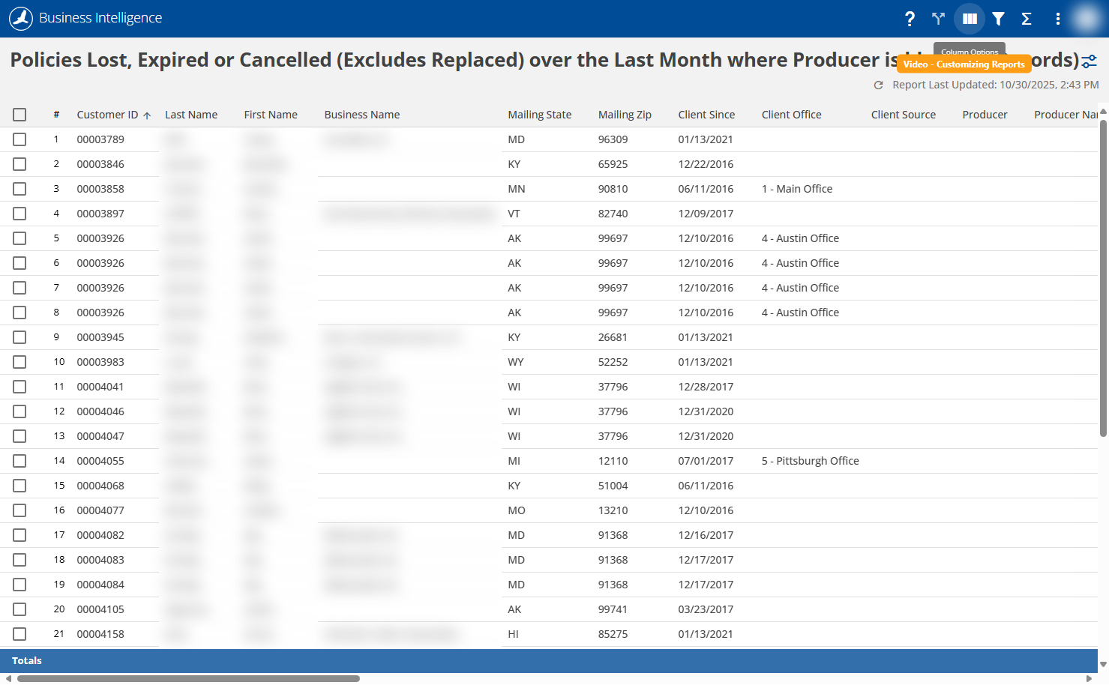The width and height of the screenshot is (1109, 694).
Task: Select row checkbox for customer 00003858
Action: [x=19, y=189]
